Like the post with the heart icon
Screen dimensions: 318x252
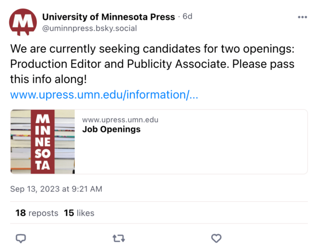216,238
